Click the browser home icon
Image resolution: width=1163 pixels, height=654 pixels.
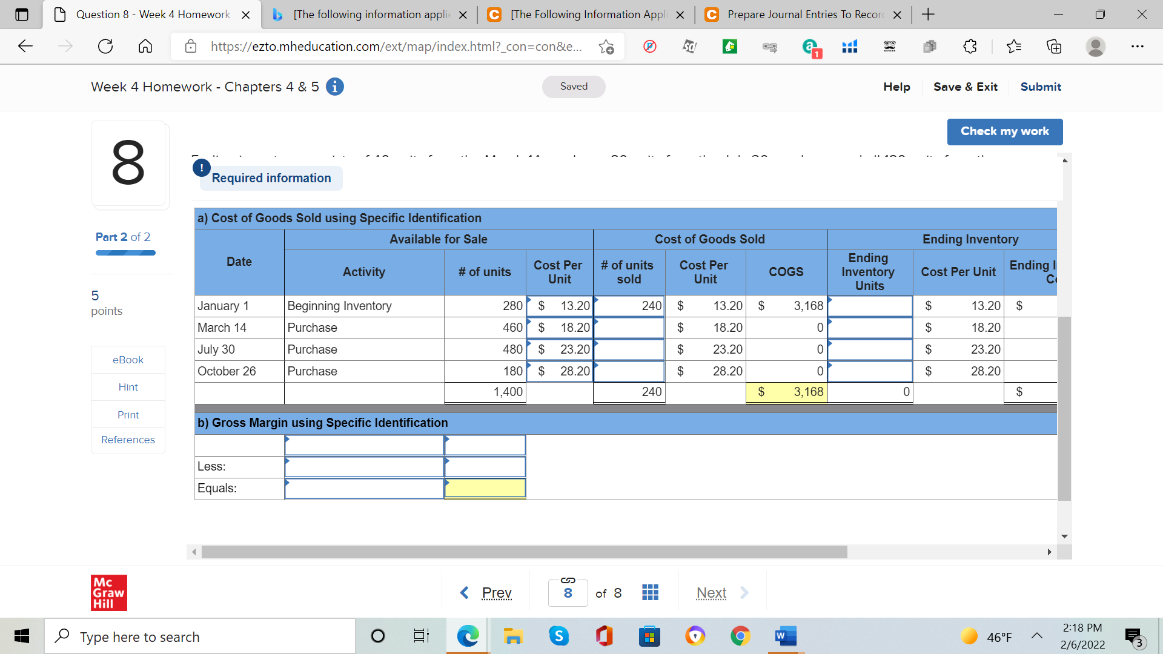145,46
